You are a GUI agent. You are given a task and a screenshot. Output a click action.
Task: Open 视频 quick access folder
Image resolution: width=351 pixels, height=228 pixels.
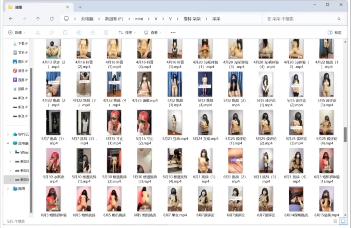[20, 80]
